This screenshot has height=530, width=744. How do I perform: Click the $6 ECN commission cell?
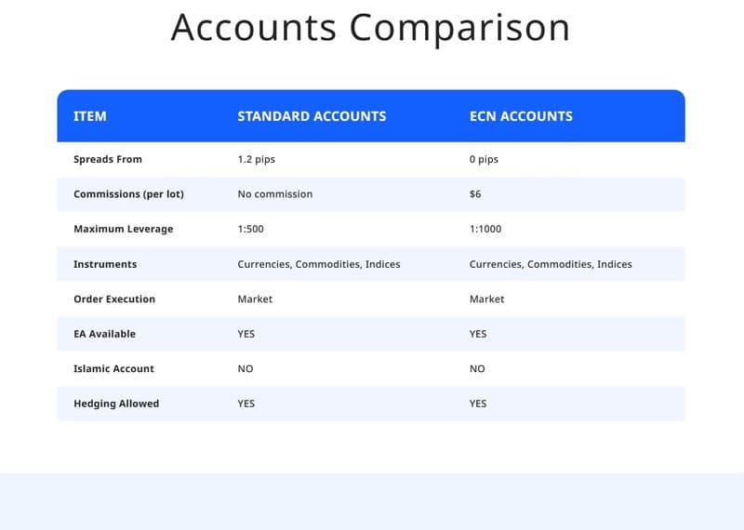click(475, 194)
